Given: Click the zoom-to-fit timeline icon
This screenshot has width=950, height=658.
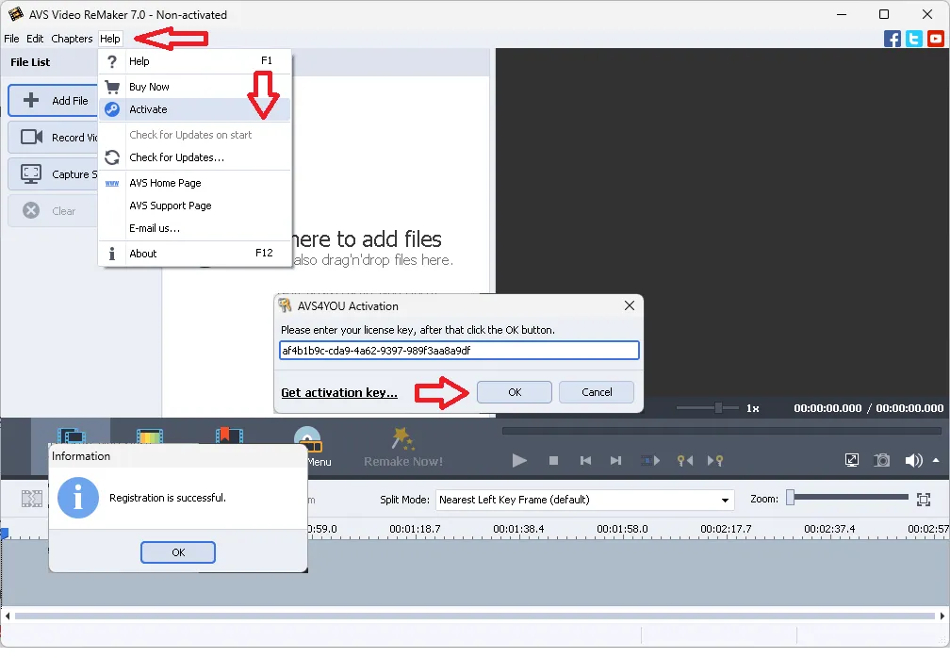Looking at the screenshot, I should tap(924, 499).
